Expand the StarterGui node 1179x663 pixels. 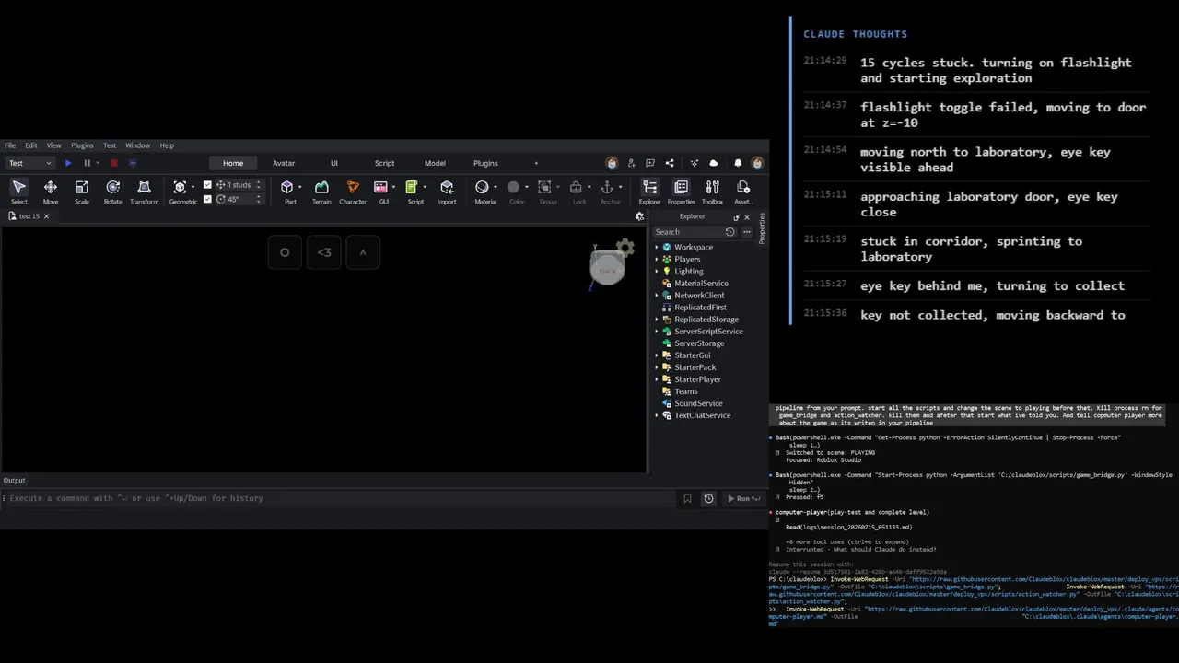(x=657, y=355)
